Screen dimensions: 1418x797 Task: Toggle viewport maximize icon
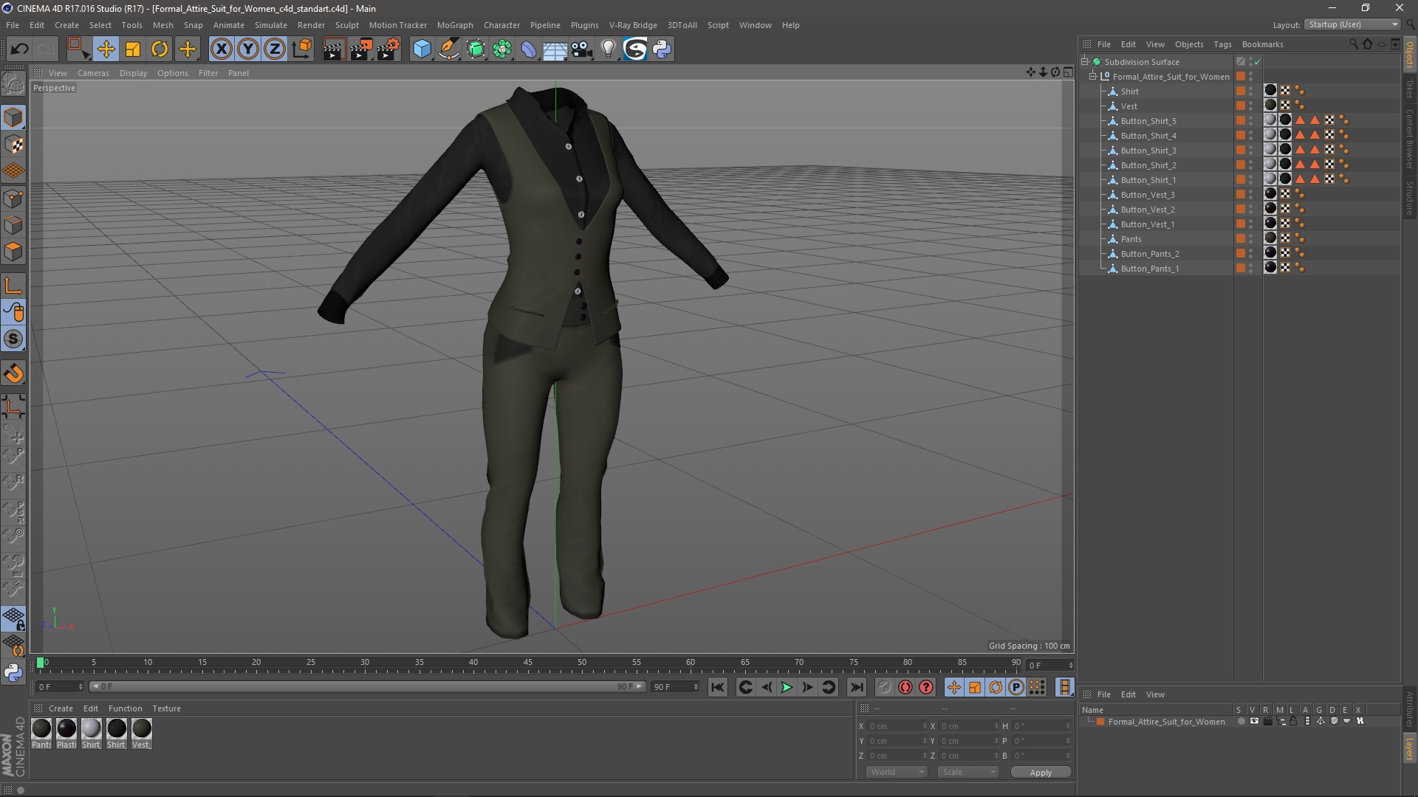tap(1068, 72)
